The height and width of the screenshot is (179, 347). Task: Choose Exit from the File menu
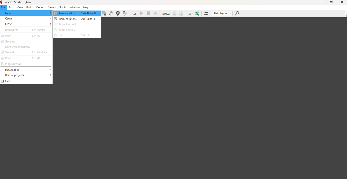[x=26, y=81]
